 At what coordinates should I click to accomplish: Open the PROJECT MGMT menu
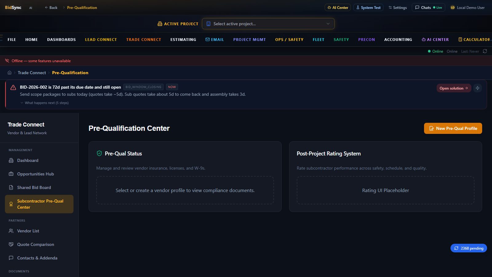[x=249, y=39]
